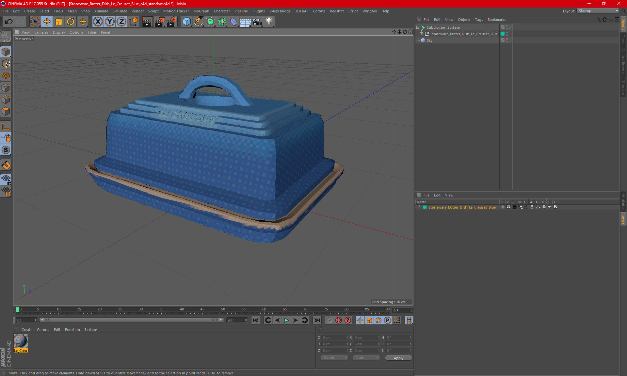Click Stoneware object layer color swatch
The image size is (627, 376).
click(x=503, y=34)
